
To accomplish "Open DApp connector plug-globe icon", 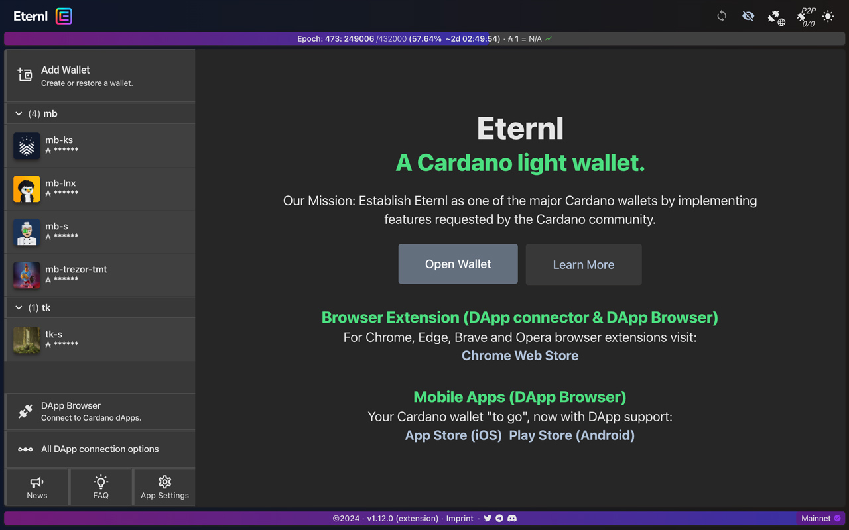I will (x=776, y=18).
